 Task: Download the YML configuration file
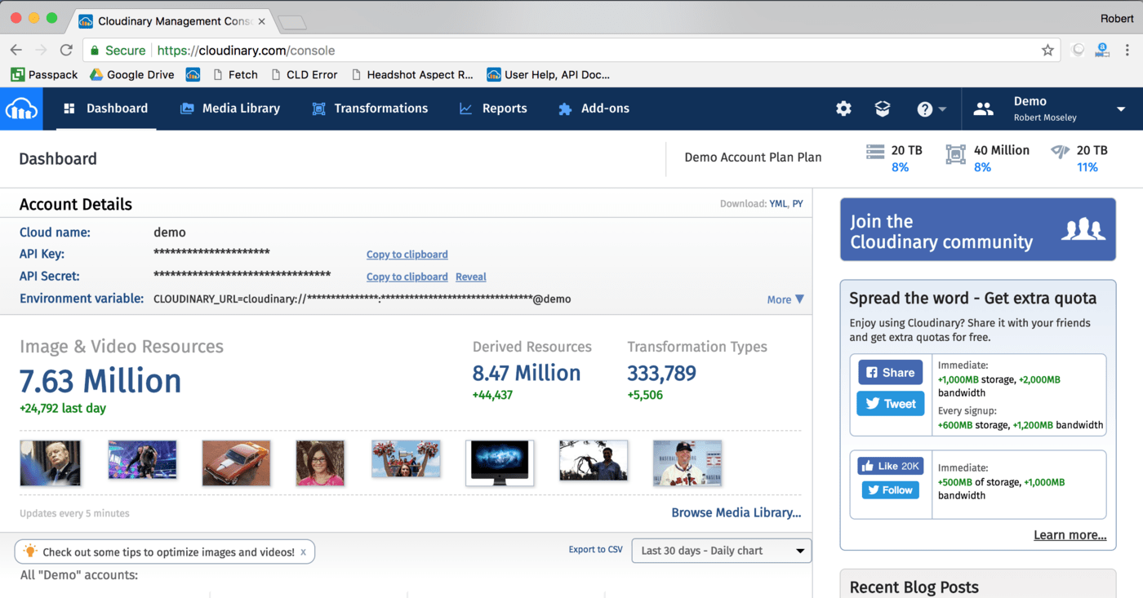coord(778,204)
